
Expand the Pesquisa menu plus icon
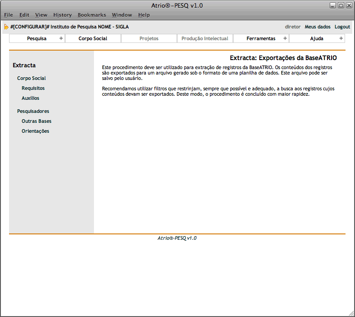point(61,38)
